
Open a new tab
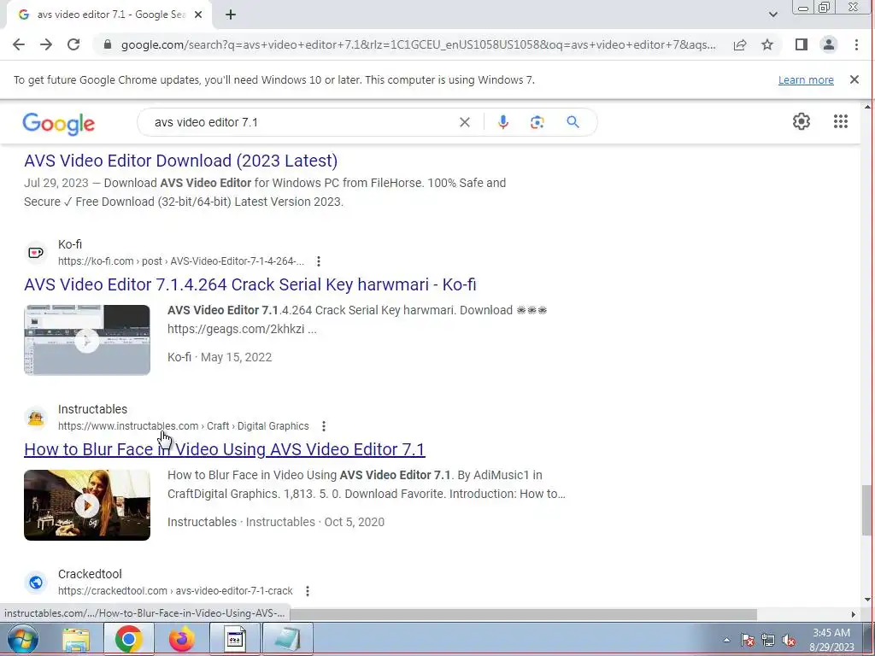(231, 15)
